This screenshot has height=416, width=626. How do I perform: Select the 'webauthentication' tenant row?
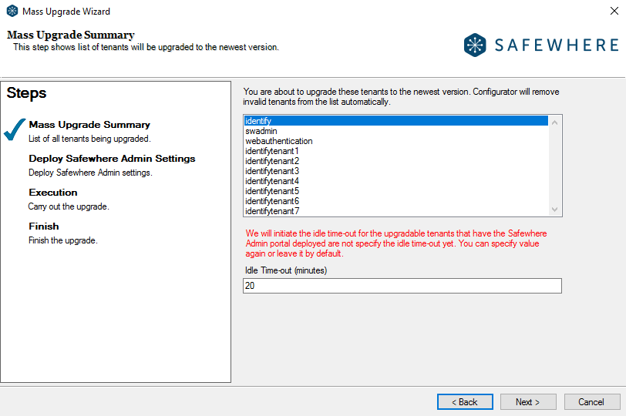point(396,141)
